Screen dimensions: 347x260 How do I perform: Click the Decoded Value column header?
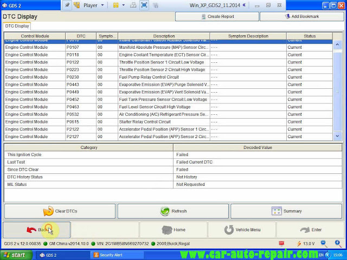point(258,147)
